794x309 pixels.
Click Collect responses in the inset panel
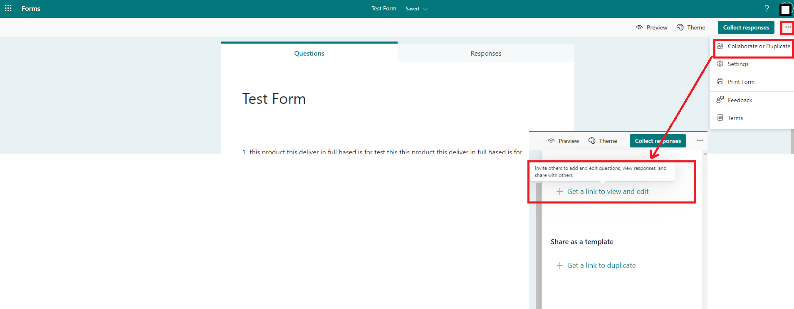coord(658,141)
